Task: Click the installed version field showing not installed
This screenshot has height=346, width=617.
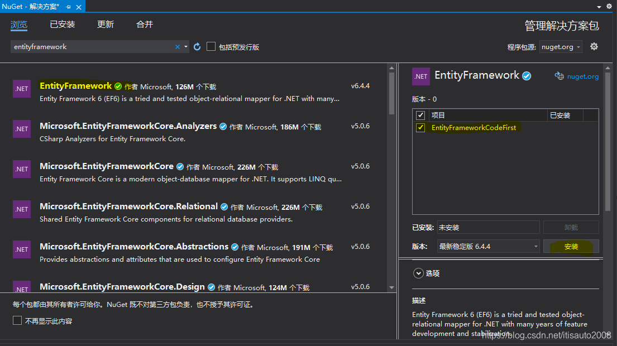Action: 488,227
